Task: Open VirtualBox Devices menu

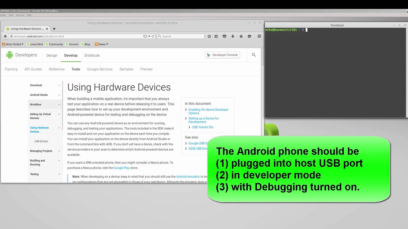Action: pos(20,15)
